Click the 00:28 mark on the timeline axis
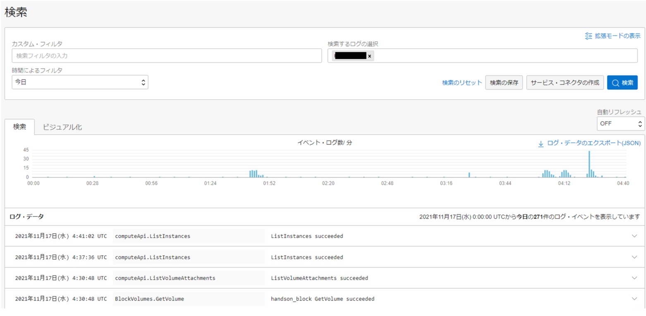 click(93, 183)
